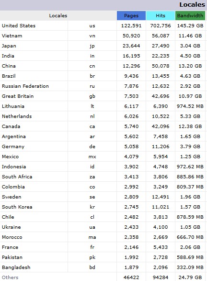
Task: Click the cyan Hits column header
Action: (x=161, y=16)
